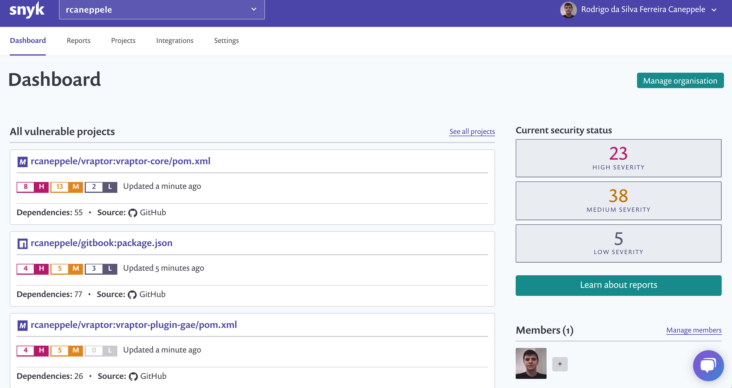
Task: Click the Learn about reports button
Action: click(618, 285)
